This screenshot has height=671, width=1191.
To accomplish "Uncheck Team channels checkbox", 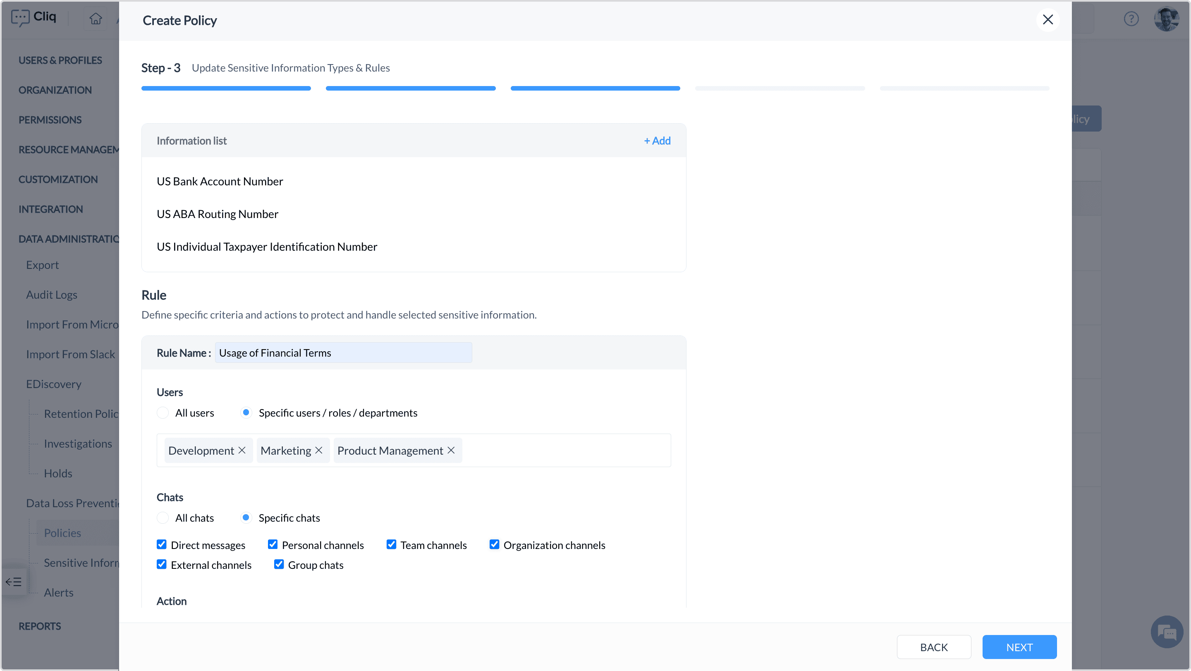I will (391, 544).
